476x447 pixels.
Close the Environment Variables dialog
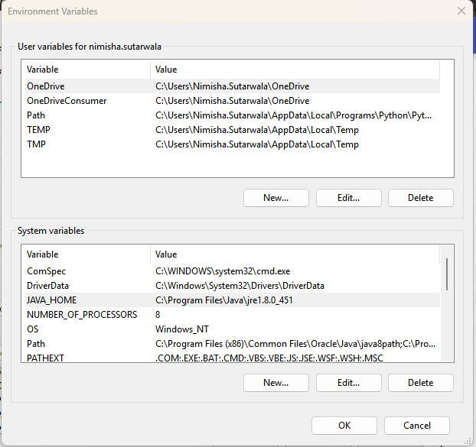(x=461, y=11)
